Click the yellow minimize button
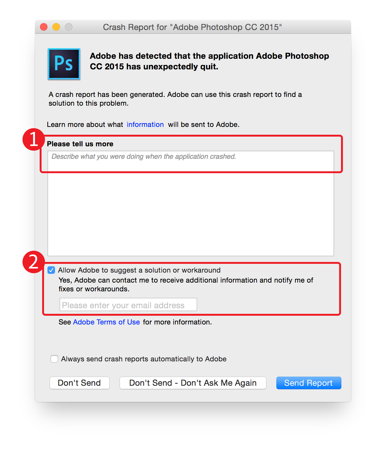This screenshot has height=452, width=386. pos(56,27)
